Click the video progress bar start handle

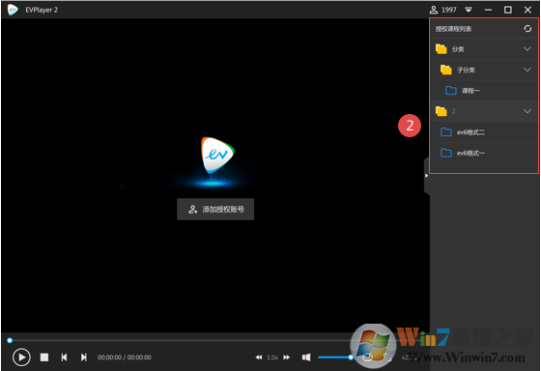click(10, 340)
